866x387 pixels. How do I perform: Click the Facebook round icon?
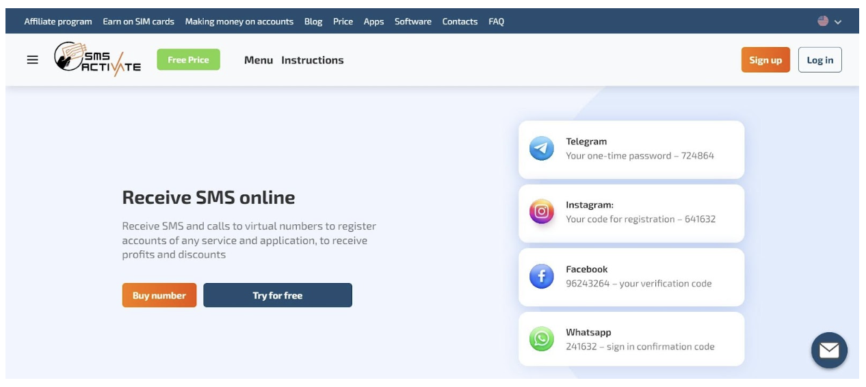541,276
